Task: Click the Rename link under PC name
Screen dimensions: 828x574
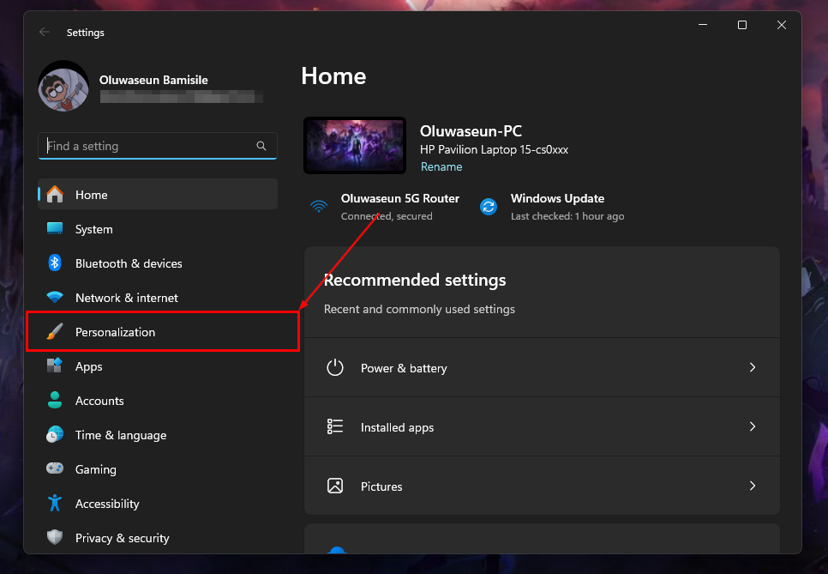Action: (x=441, y=166)
